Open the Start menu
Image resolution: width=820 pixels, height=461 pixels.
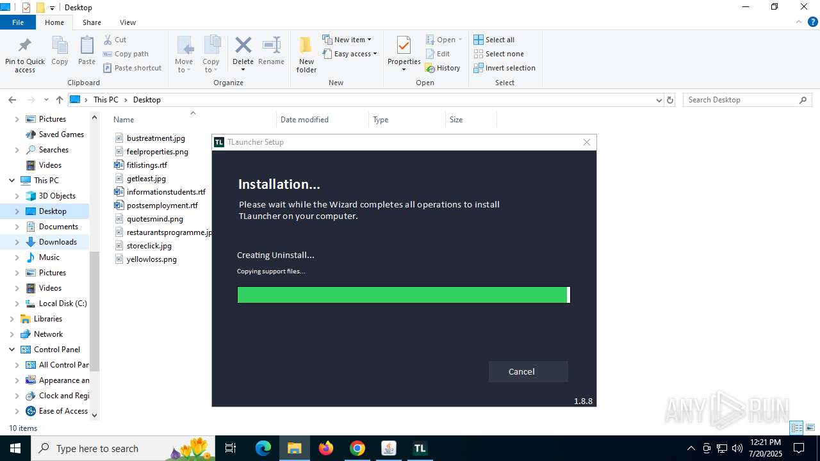coord(15,448)
